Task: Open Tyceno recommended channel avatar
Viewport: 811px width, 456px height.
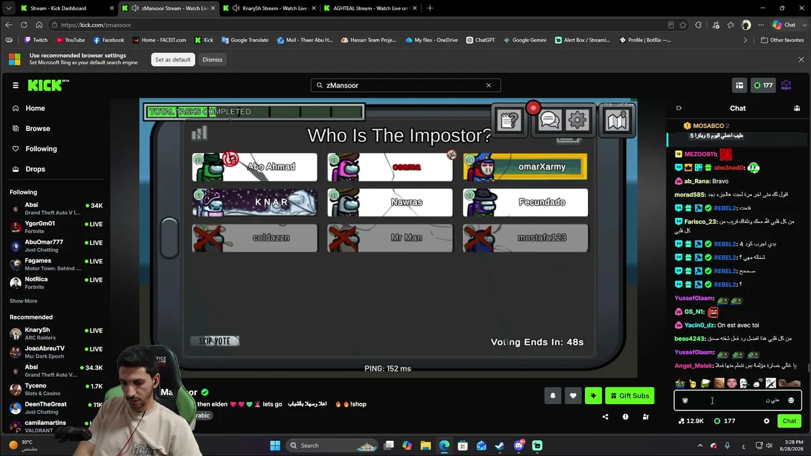Action: tap(16, 389)
